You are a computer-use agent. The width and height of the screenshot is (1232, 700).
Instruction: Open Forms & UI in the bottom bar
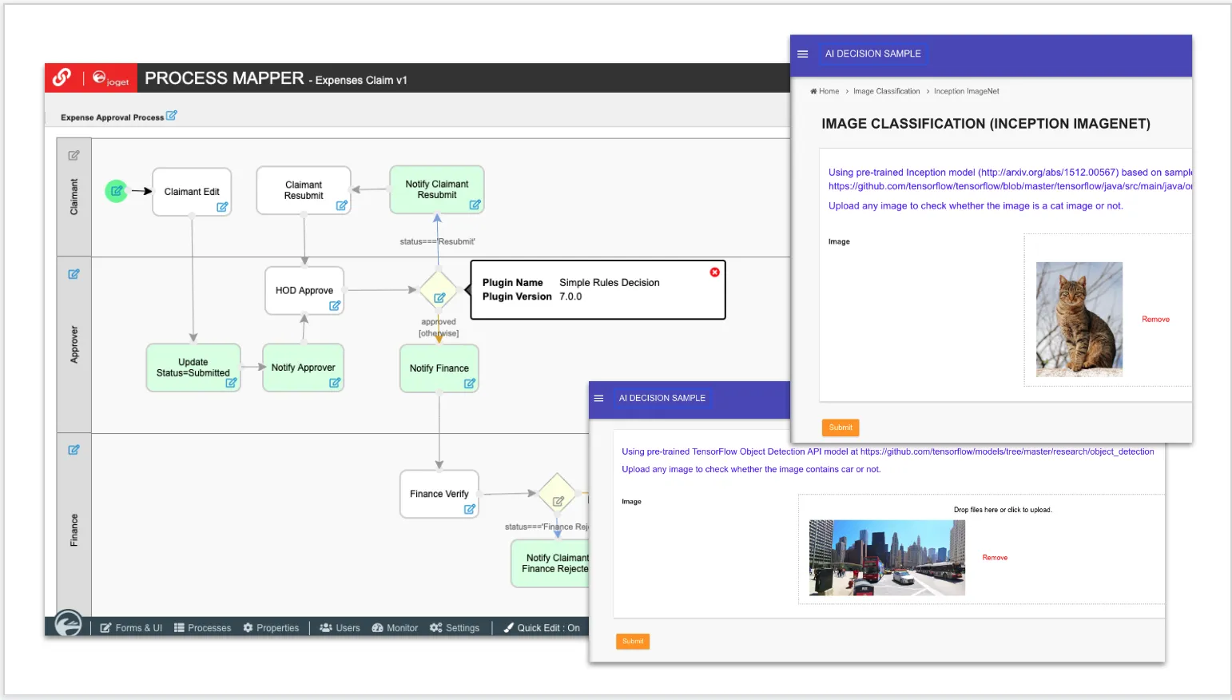131,628
